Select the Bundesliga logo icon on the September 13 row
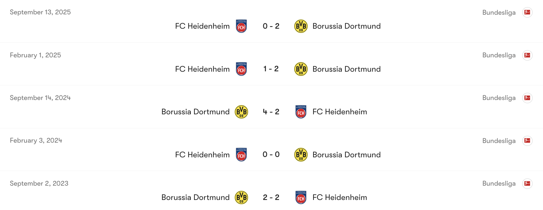This screenshot has height=210, width=543. (527, 12)
